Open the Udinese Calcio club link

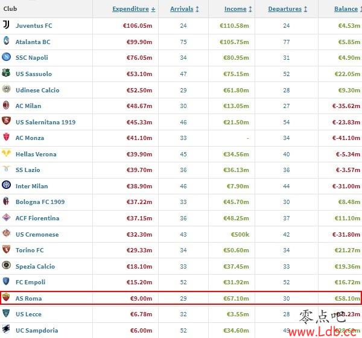[37, 90]
